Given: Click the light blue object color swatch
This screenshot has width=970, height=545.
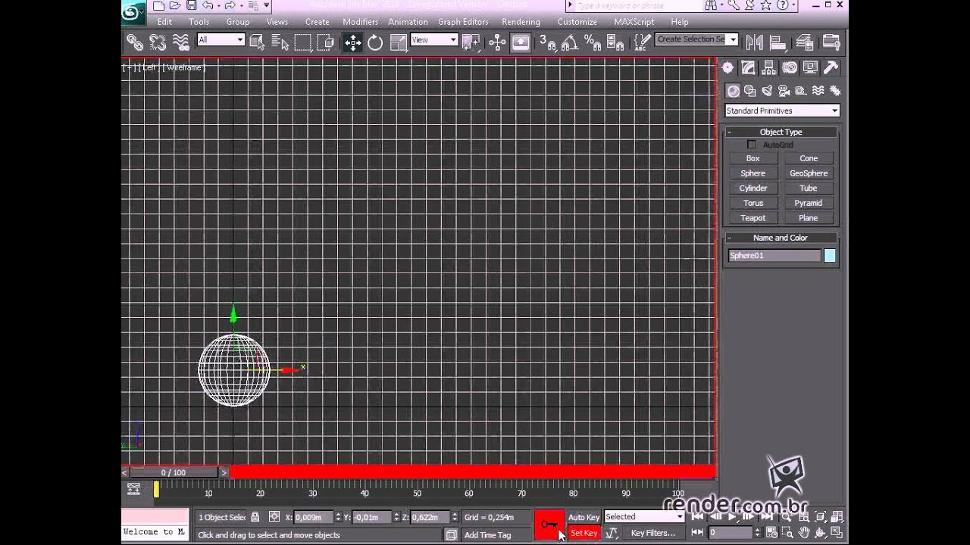Looking at the screenshot, I should 830,256.
